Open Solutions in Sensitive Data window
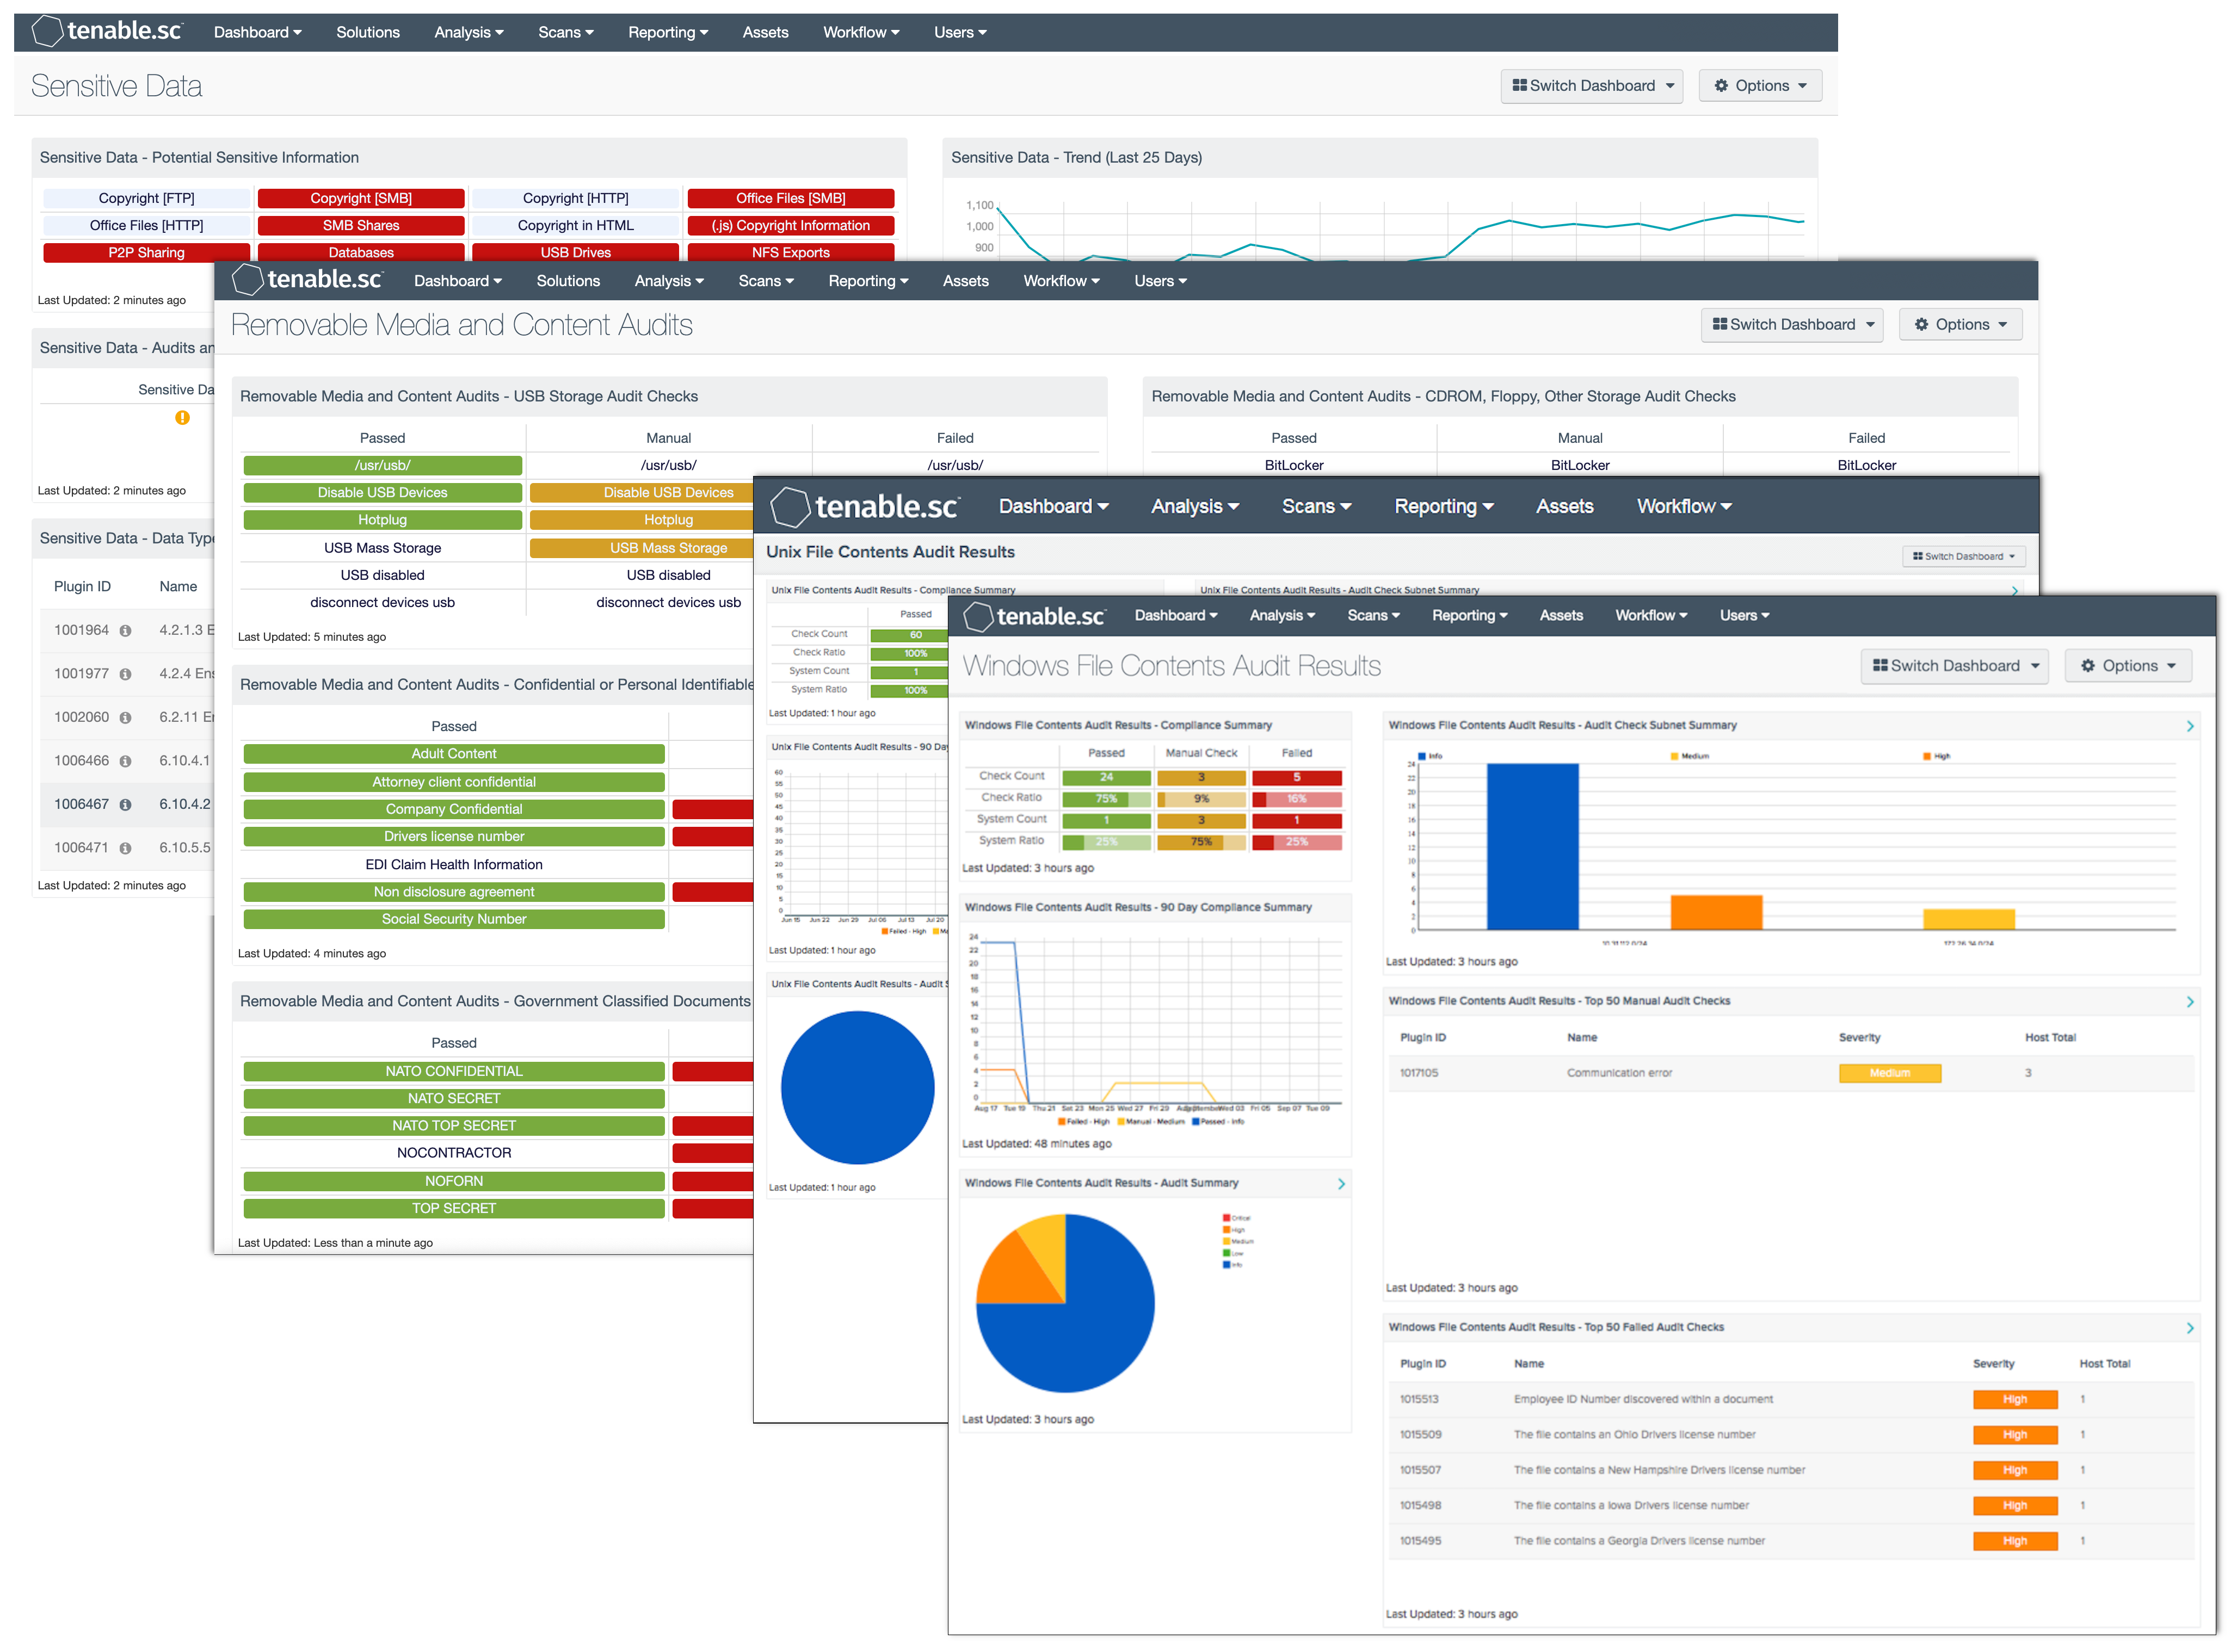 (x=368, y=32)
